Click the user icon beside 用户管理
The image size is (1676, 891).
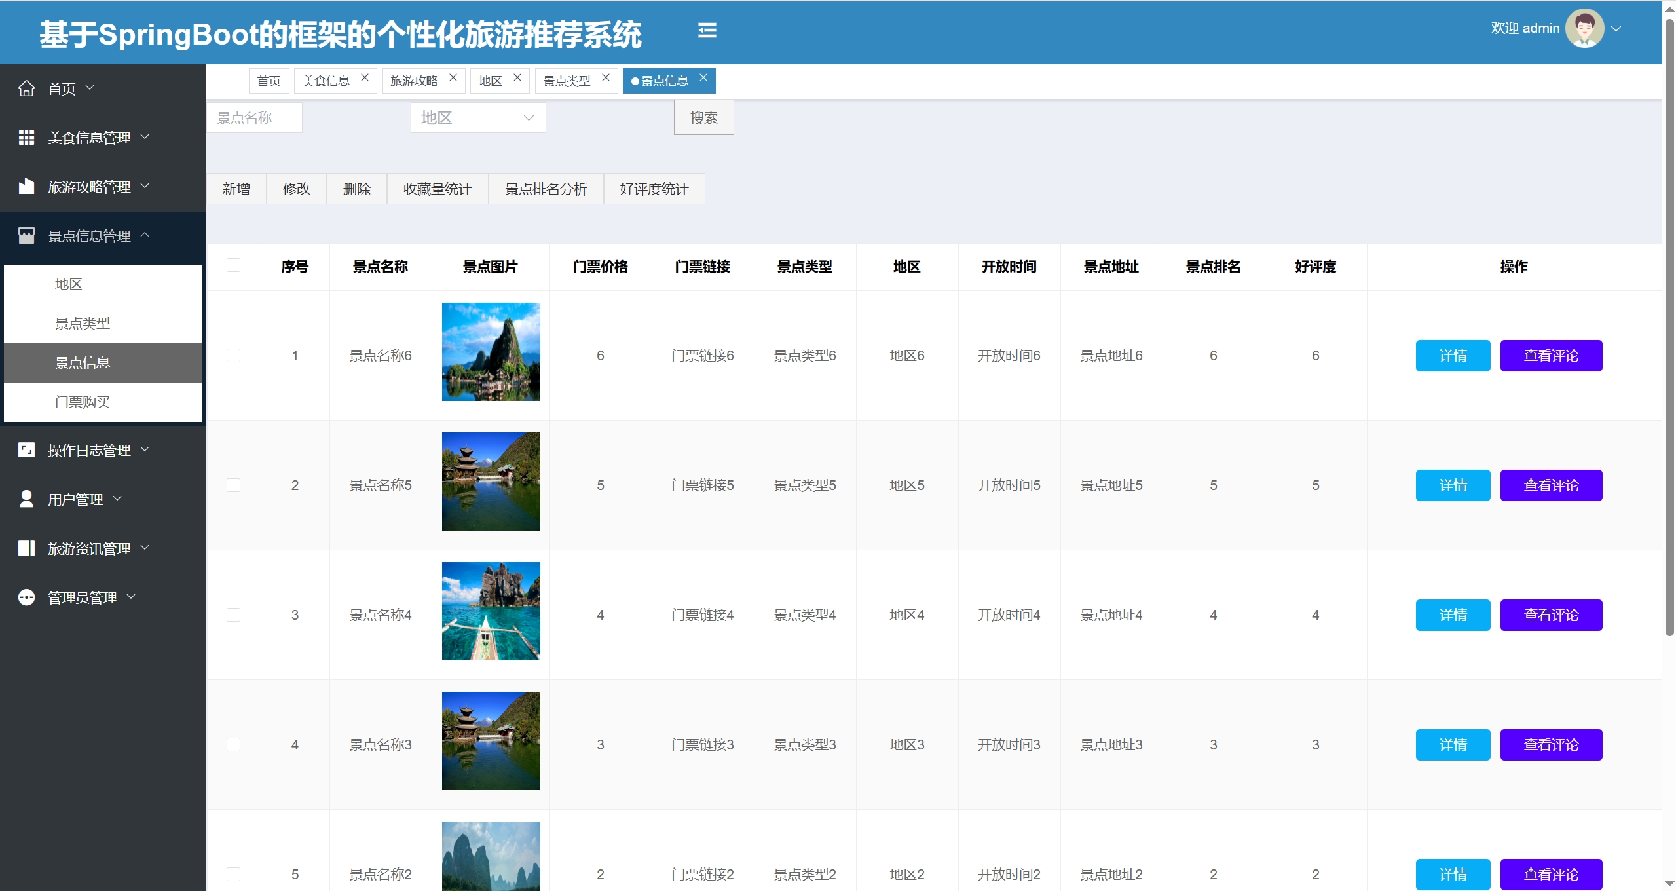pyautogui.click(x=26, y=499)
